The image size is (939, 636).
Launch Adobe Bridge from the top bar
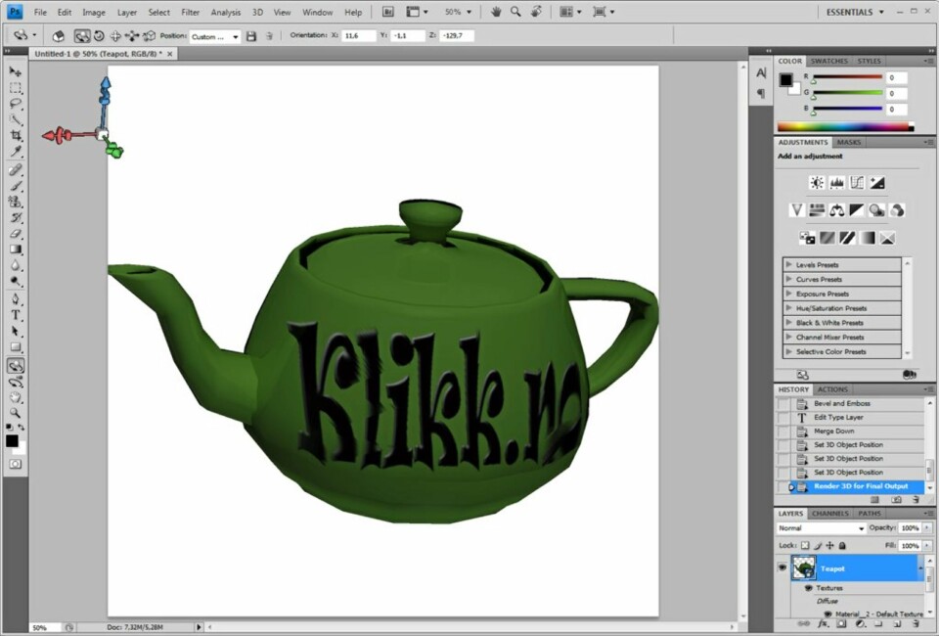tap(388, 12)
